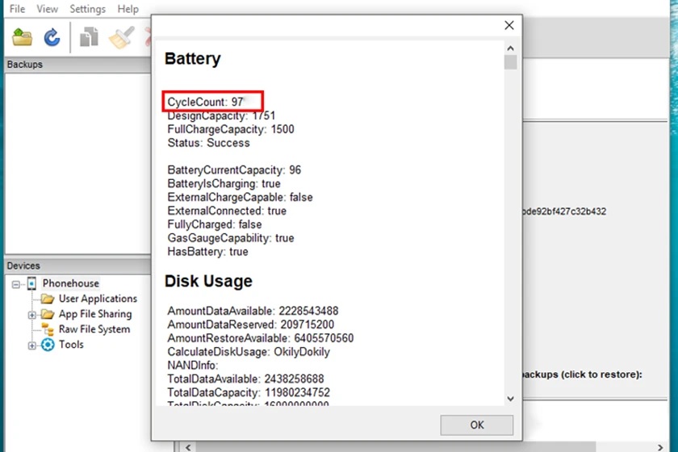Select the User Applications folder icon
Screen dimensions: 678x452
click(48, 299)
